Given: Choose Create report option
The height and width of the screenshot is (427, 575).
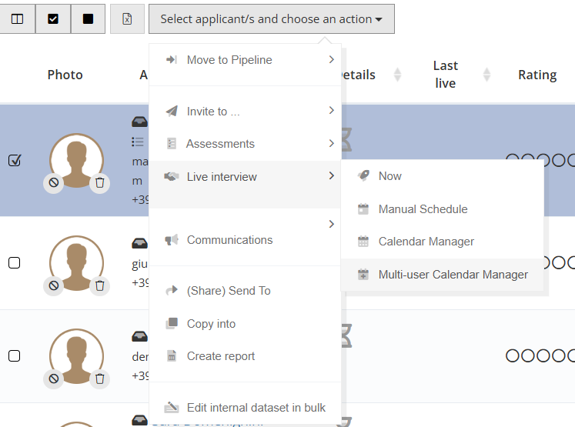Looking at the screenshot, I should point(245,356).
